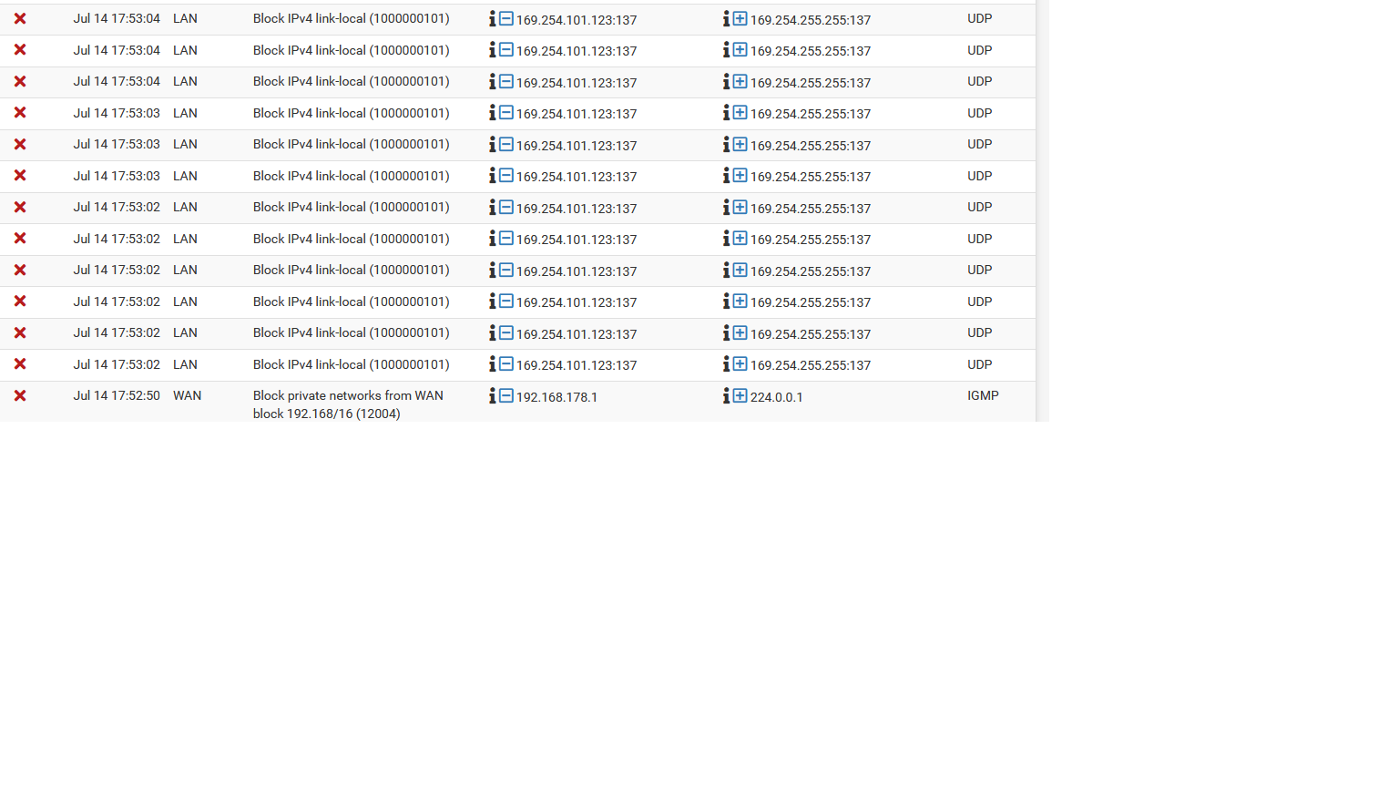Click the WAN interface cell
The height and width of the screenshot is (787, 1399).
188,395
